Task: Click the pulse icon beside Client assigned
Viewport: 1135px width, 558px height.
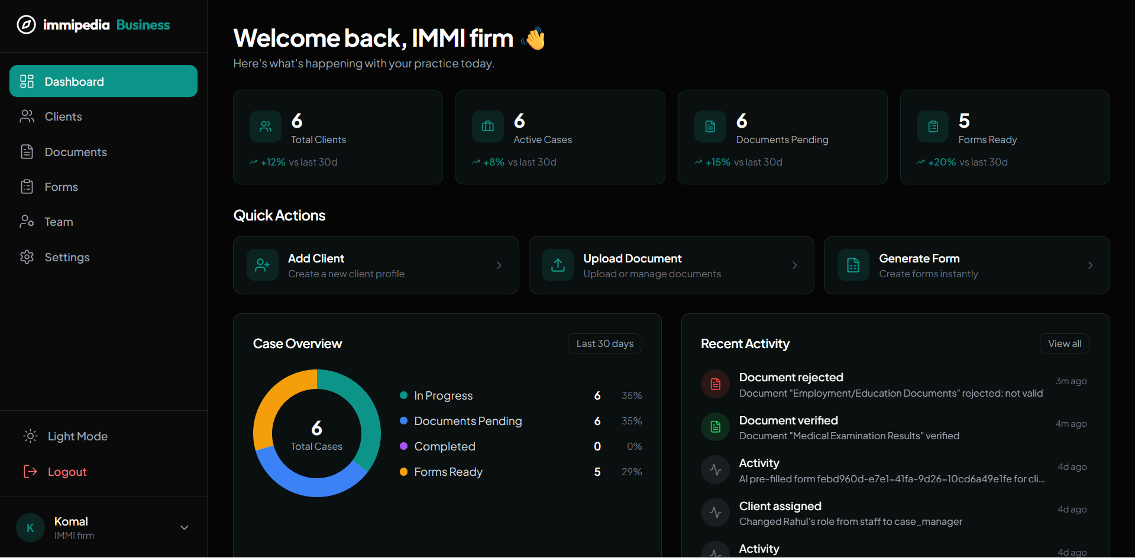Action: [716, 512]
